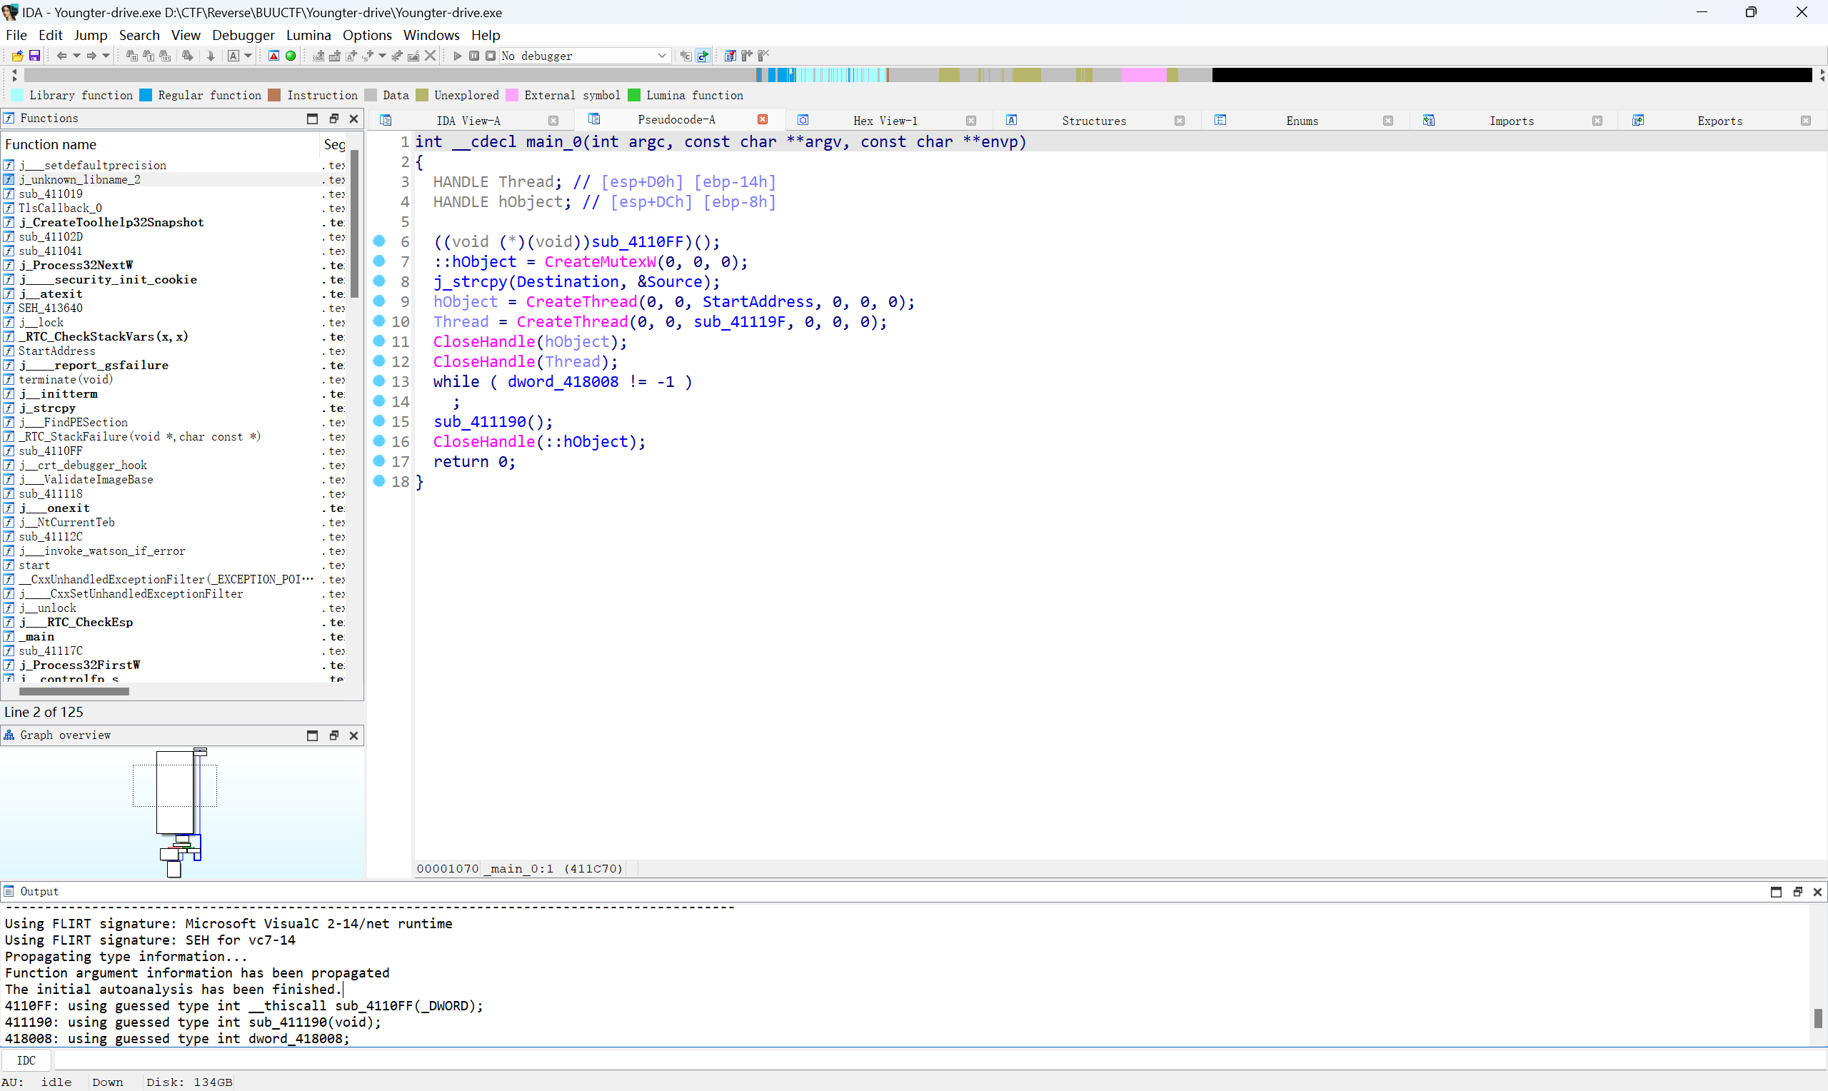Toggle breakpoint dot on line 6
The image size is (1828, 1091).
click(x=379, y=241)
